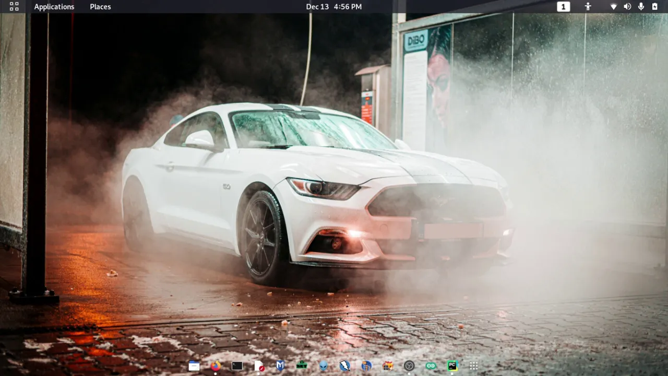
Task: Open Arduino IDE from the dock
Action: click(431, 366)
